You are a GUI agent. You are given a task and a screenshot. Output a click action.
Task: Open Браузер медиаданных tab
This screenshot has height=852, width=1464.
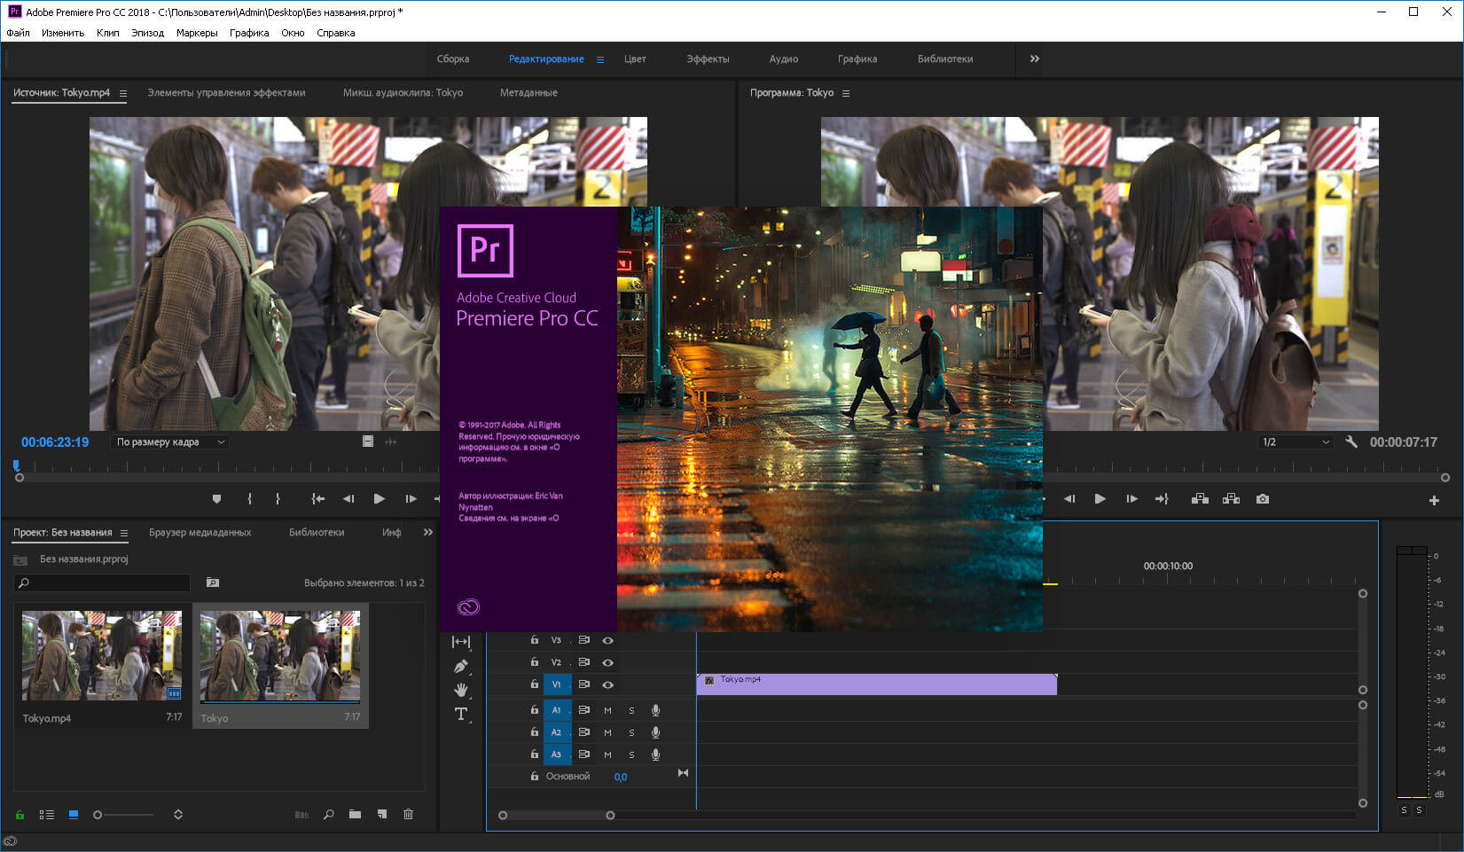(200, 532)
